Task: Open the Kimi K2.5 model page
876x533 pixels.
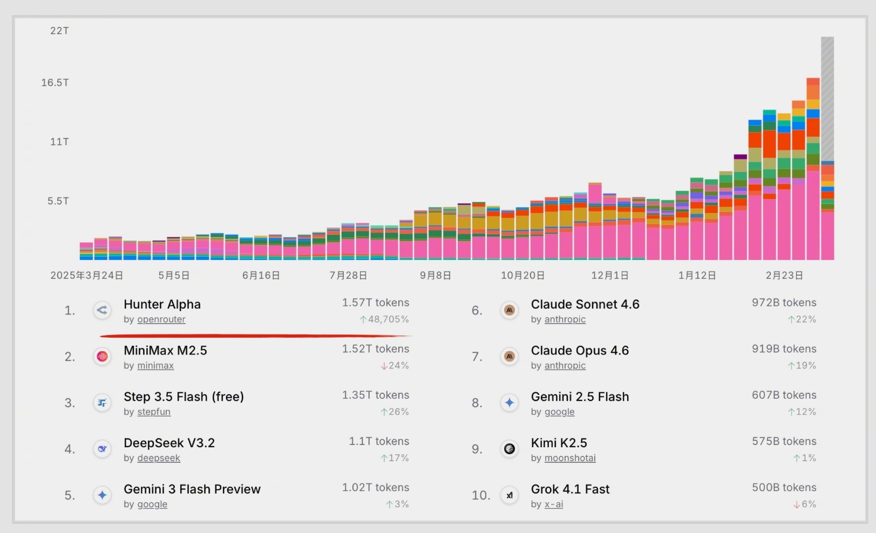Action: click(559, 443)
